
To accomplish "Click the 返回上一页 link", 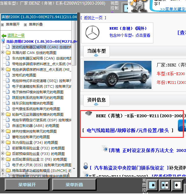I will [x=93, y=18].
